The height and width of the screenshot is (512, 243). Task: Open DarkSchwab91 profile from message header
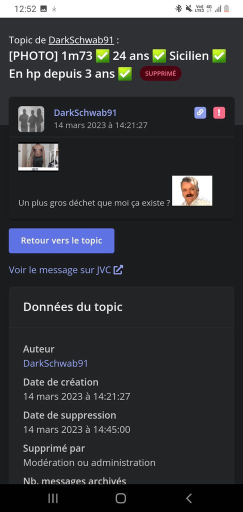(85, 112)
